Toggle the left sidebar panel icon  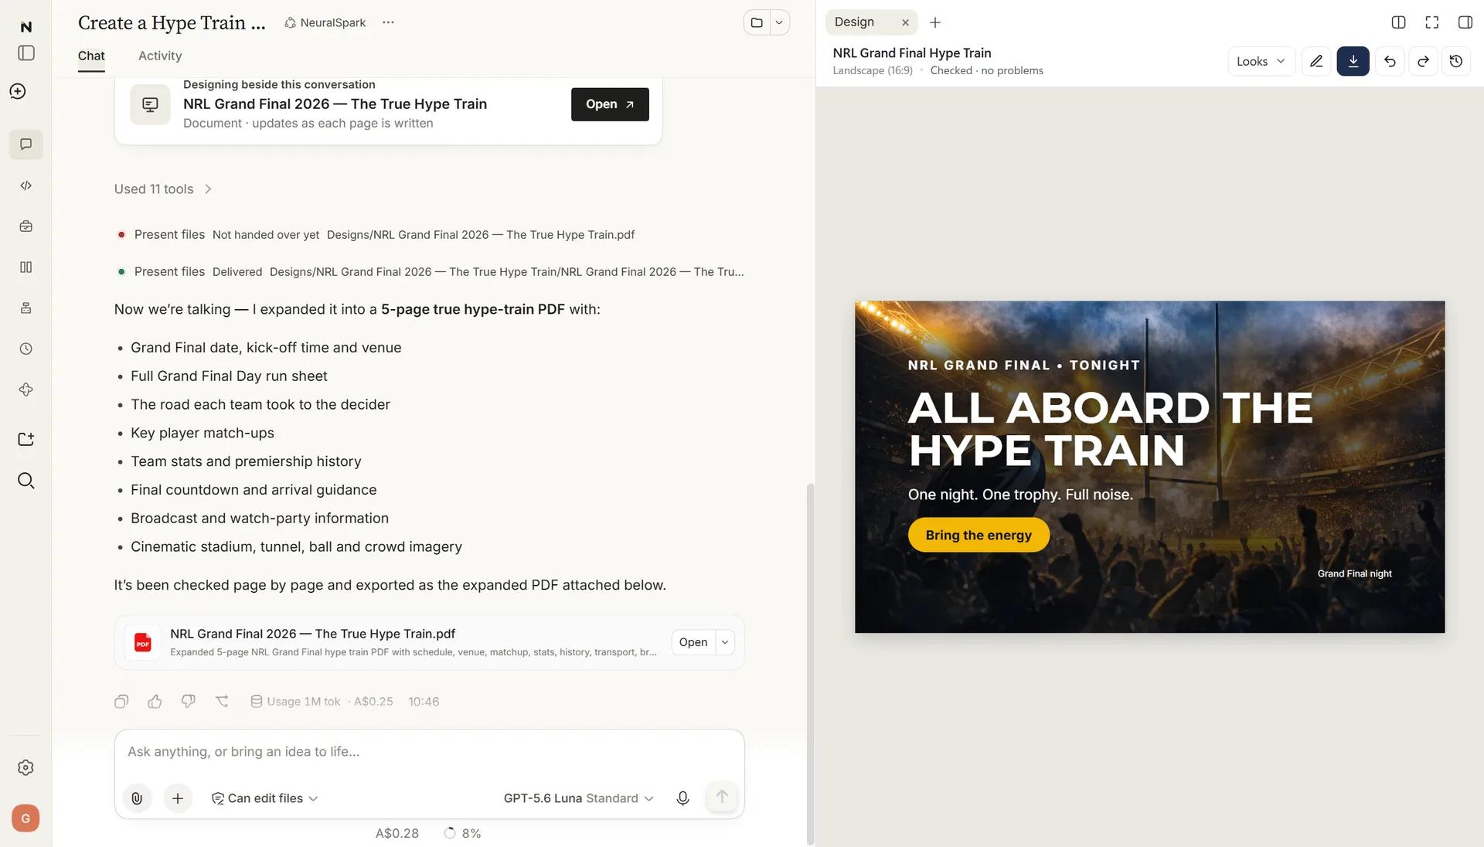[26, 53]
